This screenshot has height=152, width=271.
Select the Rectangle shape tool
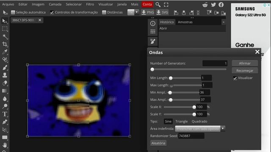[x=5, y=137]
